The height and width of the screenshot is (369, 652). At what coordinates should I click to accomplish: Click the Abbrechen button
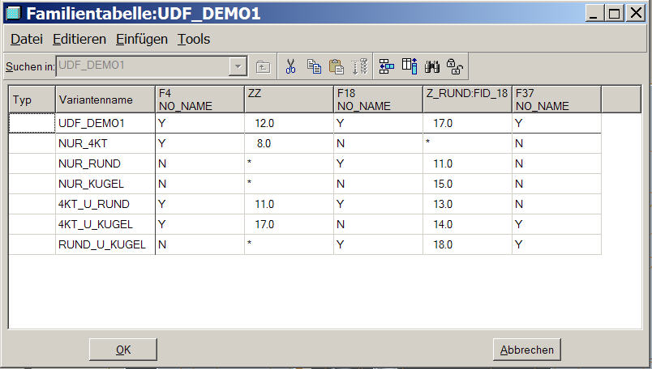(527, 350)
